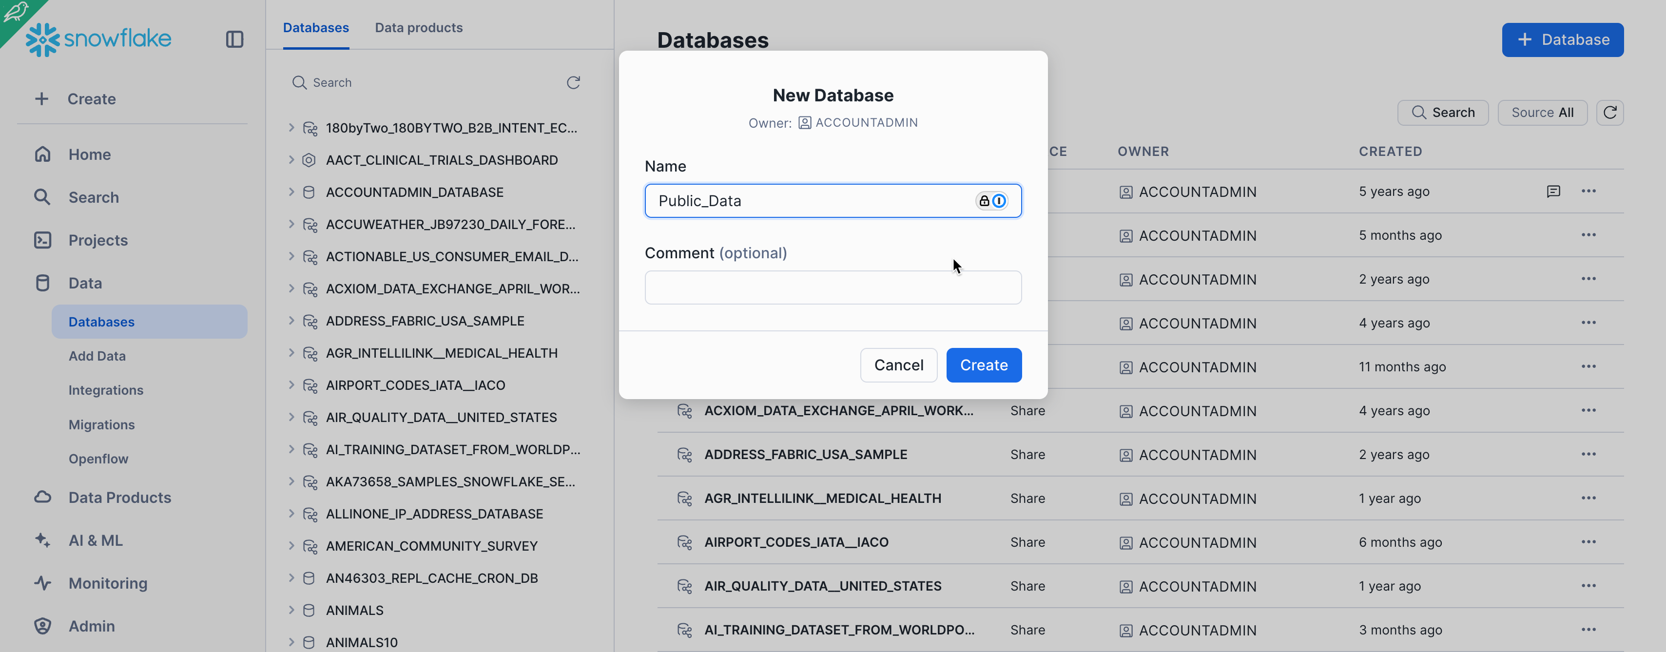Open Admin from the sidebar
This screenshot has height=652, width=1666.
91,626
